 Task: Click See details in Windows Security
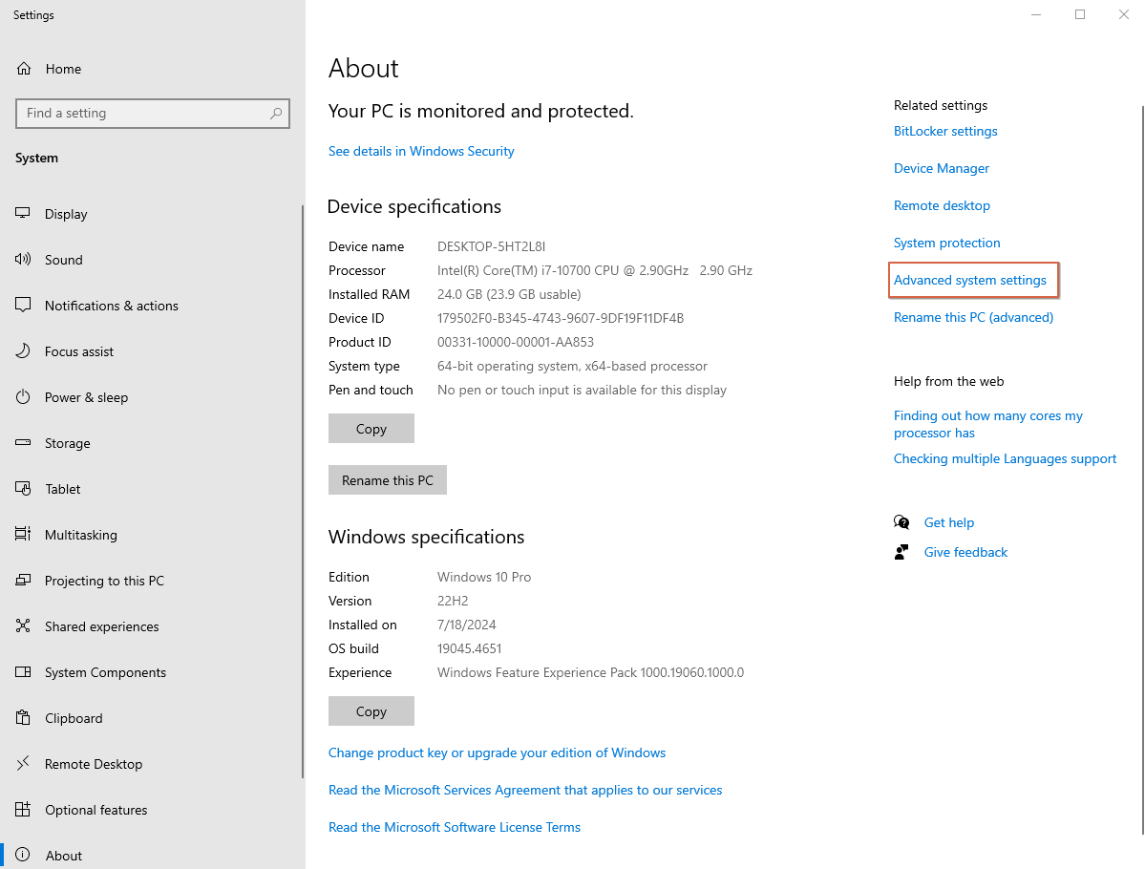point(421,151)
